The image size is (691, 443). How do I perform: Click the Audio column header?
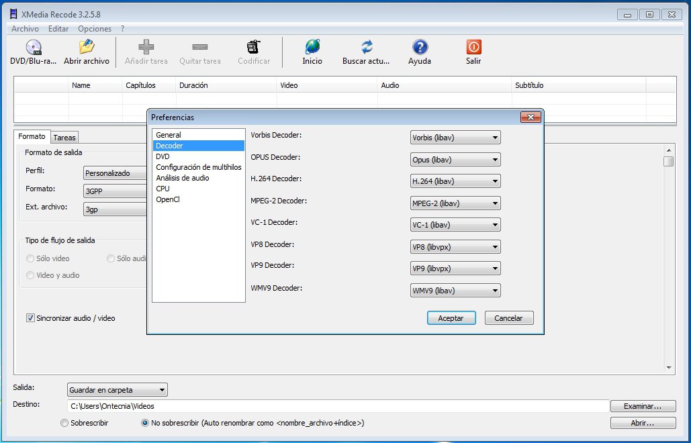[x=445, y=85]
